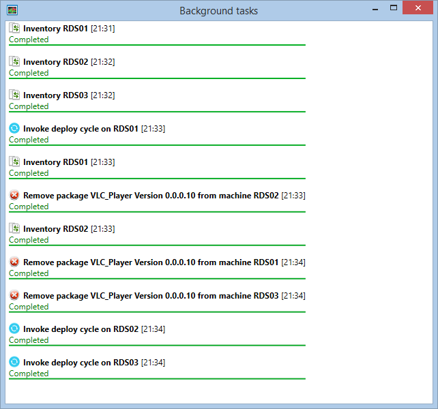Click the Inventory RDS02 21:33 task icon
The width and height of the screenshot is (438, 409).
click(14, 228)
